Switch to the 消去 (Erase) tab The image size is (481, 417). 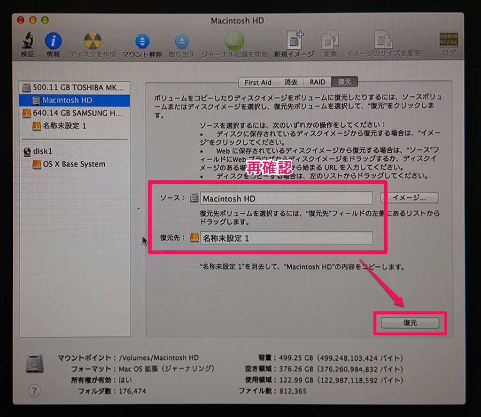(291, 82)
